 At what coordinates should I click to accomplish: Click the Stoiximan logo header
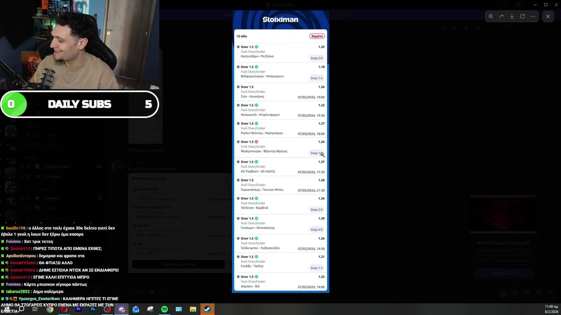[280, 20]
